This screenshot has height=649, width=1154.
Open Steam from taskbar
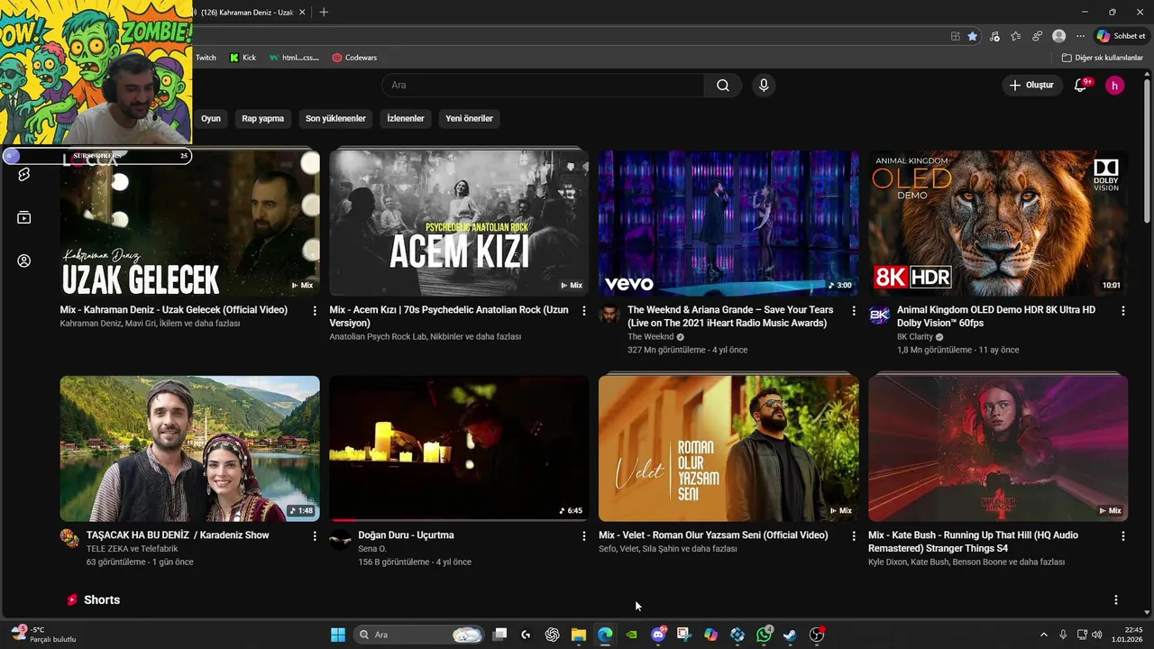point(790,635)
